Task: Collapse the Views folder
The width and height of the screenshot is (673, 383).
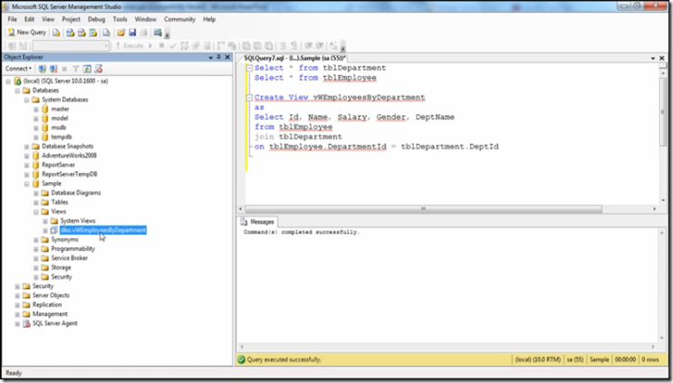Action: (36, 212)
